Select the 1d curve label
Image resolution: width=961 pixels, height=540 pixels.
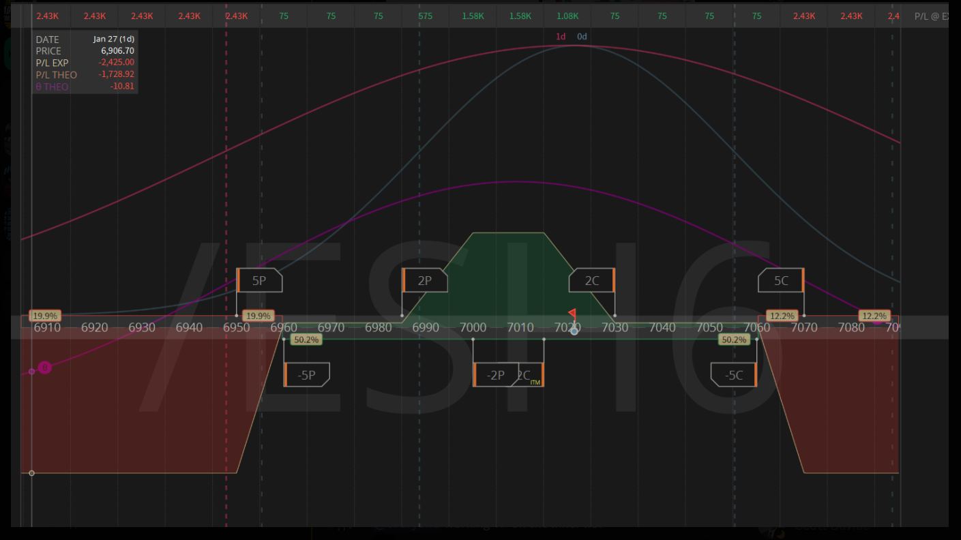(x=561, y=37)
